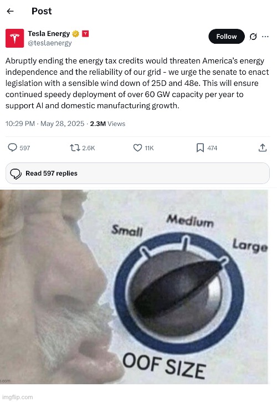Open the Grok explain icon
This screenshot has width=277, height=402.
(253, 37)
